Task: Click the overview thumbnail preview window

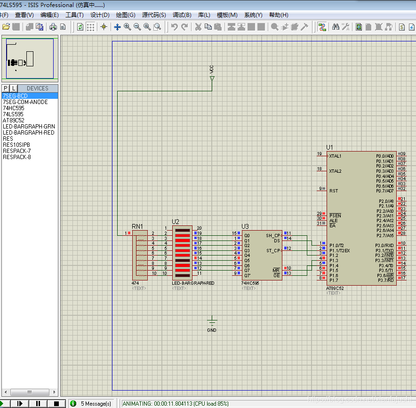Action: [30, 58]
